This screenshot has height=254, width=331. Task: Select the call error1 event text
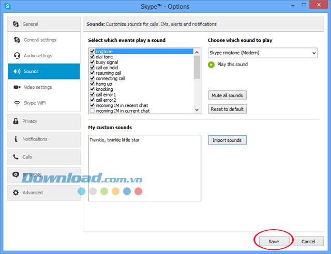coord(106,94)
